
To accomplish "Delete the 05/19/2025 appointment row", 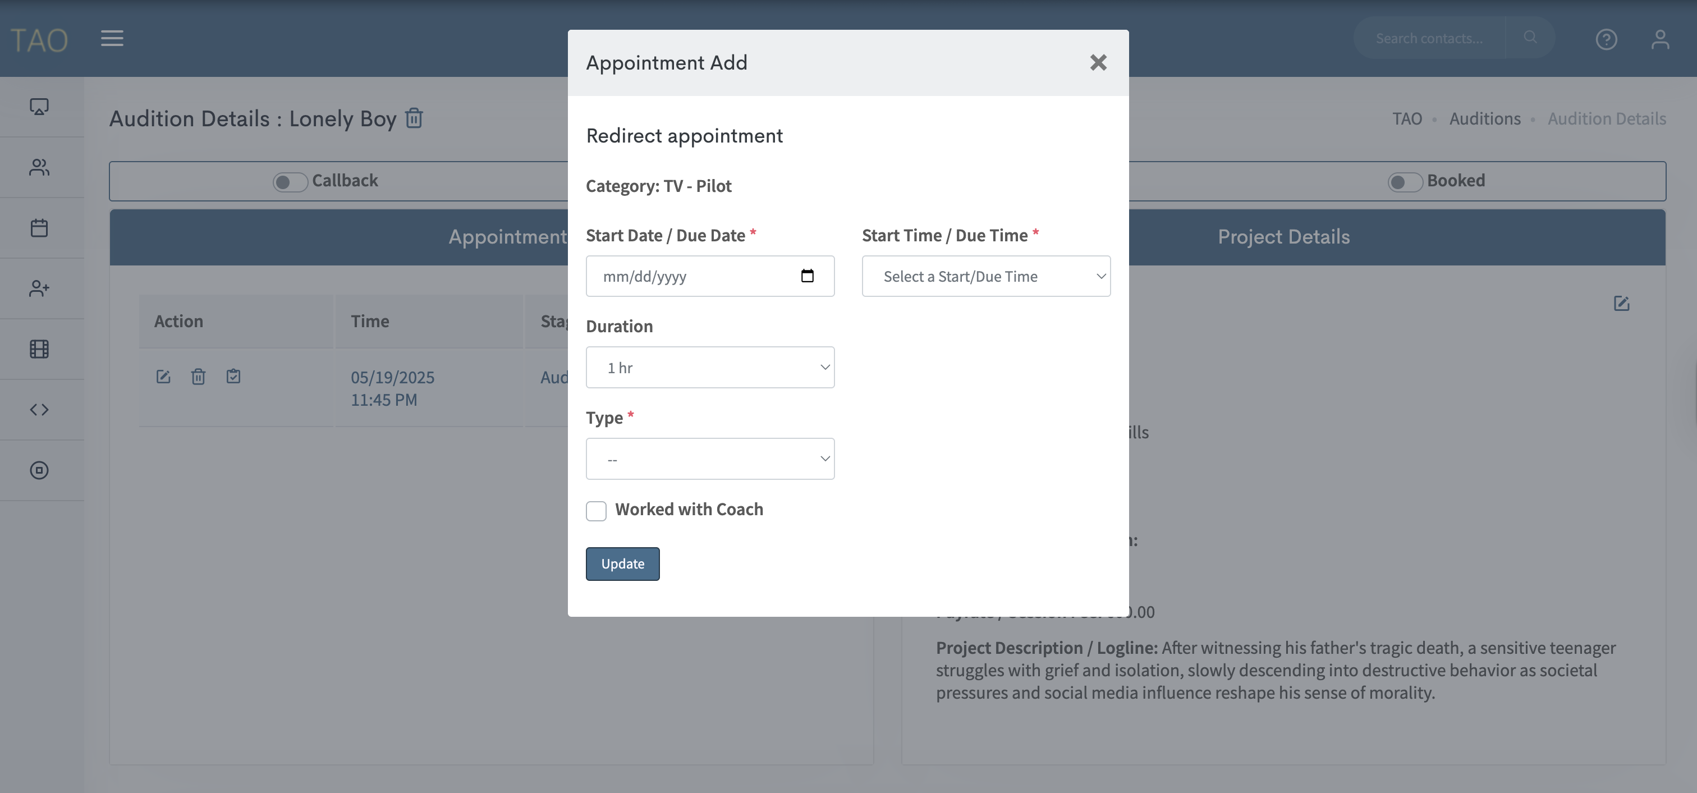I will 198,377.
